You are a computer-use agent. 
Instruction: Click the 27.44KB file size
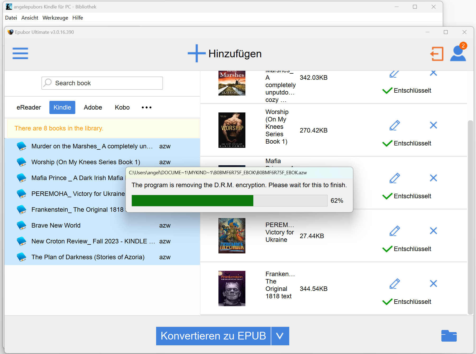coord(312,236)
